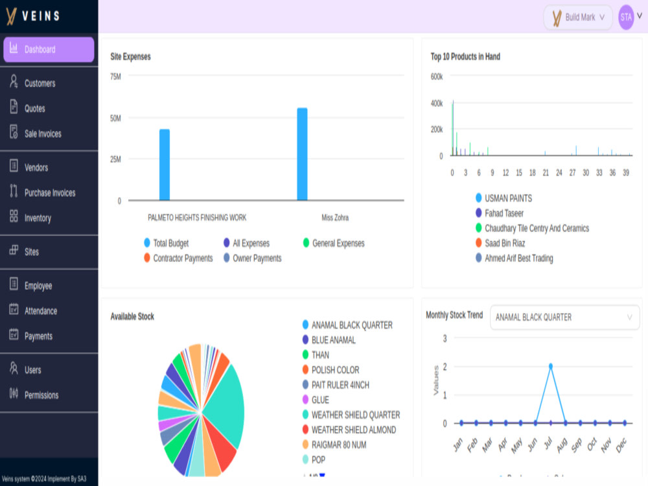Open the STA user avatar
This screenshot has height=486, width=648.
pyautogui.click(x=626, y=17)
